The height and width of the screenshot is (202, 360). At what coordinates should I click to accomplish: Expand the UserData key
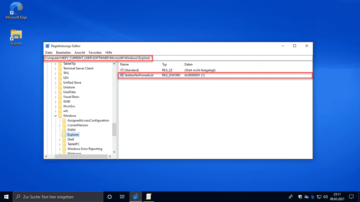[55, 92]
